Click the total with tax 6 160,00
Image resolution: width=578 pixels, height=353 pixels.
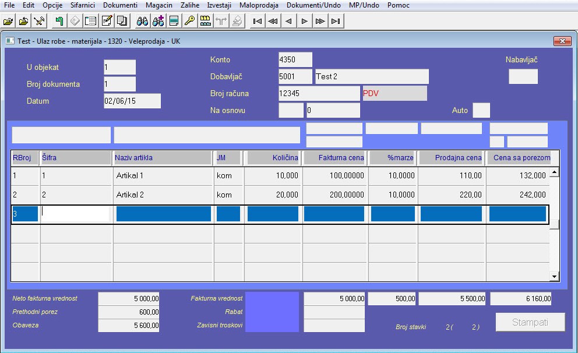(x=520, y=299)
